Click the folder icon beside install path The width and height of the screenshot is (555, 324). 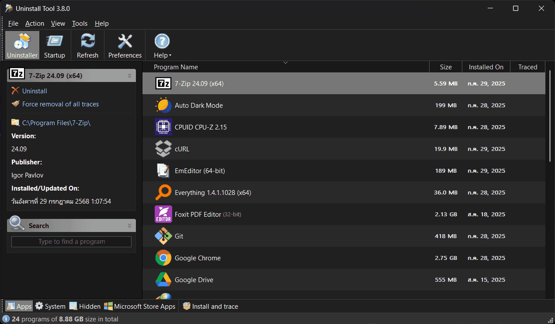[x=15, y=123]
